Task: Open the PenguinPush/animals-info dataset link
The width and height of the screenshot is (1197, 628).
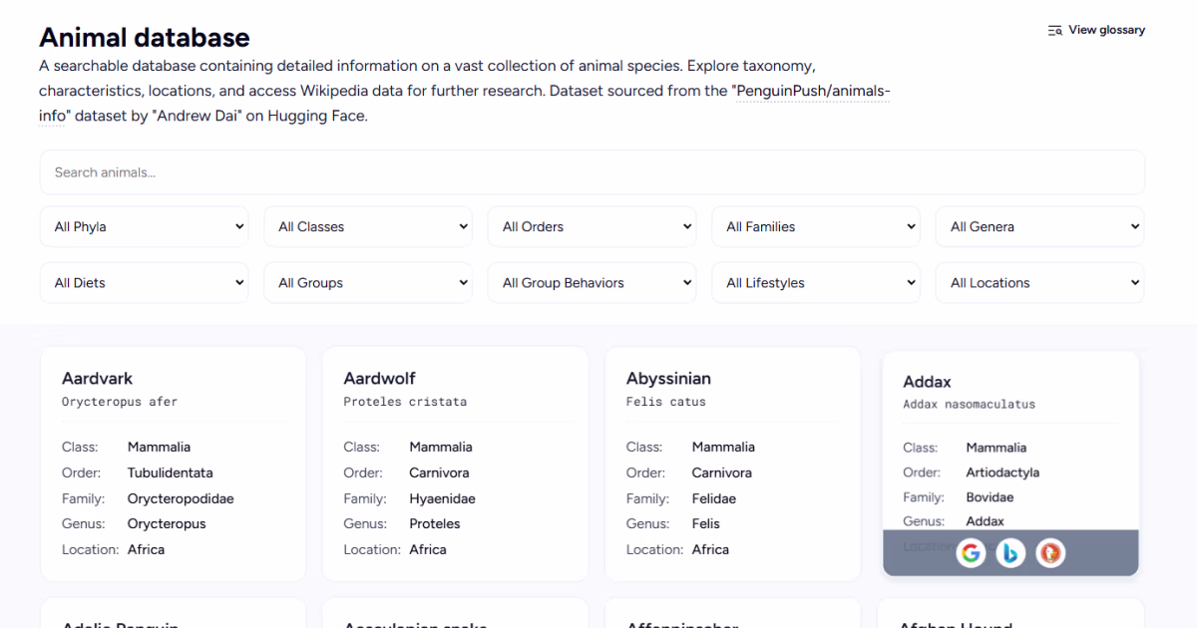Action: click(812, 93)
